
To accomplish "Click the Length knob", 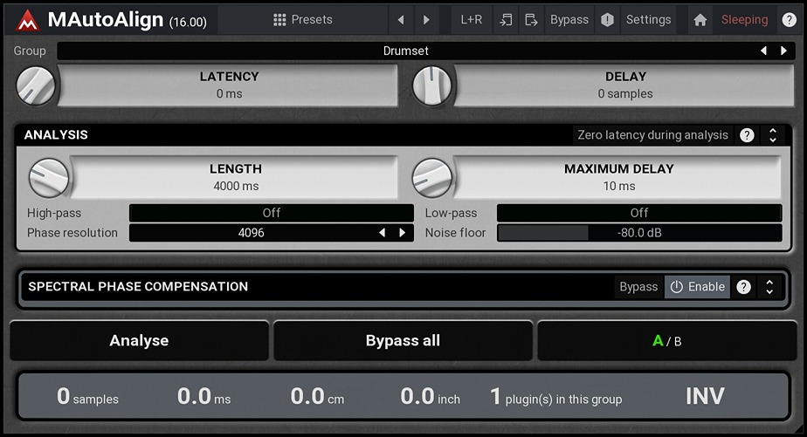I will coord(49,178).
